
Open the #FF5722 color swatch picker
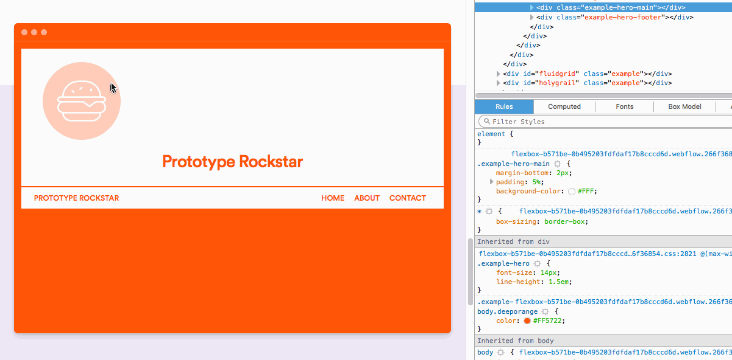(527, 321)
